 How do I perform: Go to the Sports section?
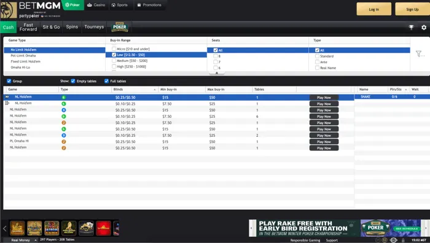pos(120,5)
